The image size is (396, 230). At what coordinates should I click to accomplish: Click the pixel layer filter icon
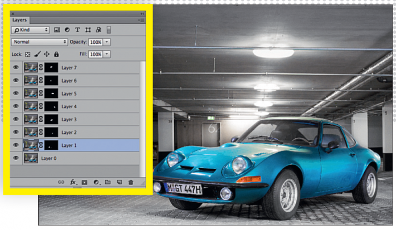tap(57, 30)
